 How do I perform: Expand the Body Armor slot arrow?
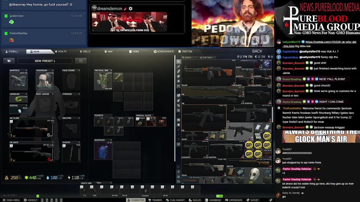point(53,94)
